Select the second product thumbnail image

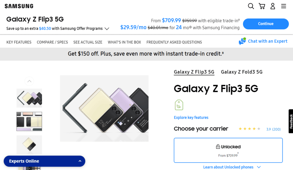pos(29,121)
